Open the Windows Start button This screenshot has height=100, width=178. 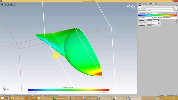tap(2, 98)
